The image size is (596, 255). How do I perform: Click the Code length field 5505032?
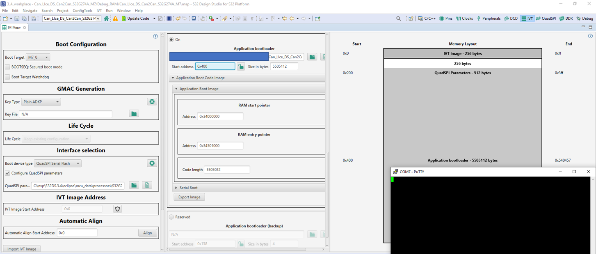pos(227,170)
